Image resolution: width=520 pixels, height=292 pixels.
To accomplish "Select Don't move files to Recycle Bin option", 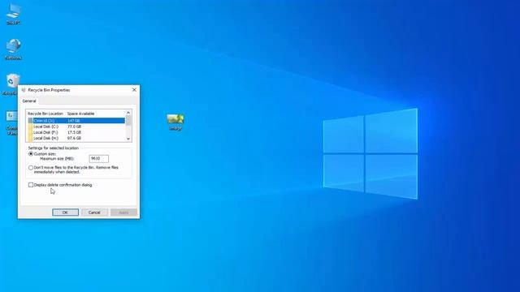I will click(31, 168).
